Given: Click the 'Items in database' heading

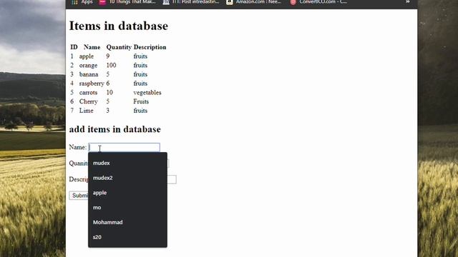Looking at the screenshot, I should tap(119, 26).
